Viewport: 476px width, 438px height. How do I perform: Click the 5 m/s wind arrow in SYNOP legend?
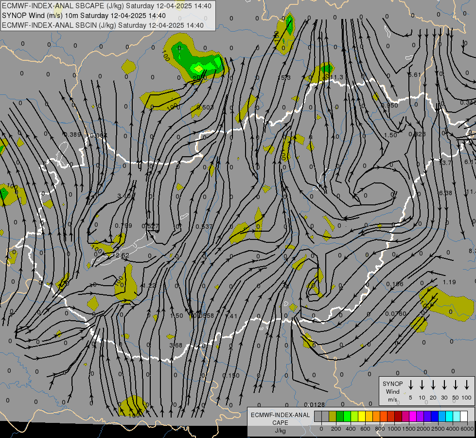[411, 385]
